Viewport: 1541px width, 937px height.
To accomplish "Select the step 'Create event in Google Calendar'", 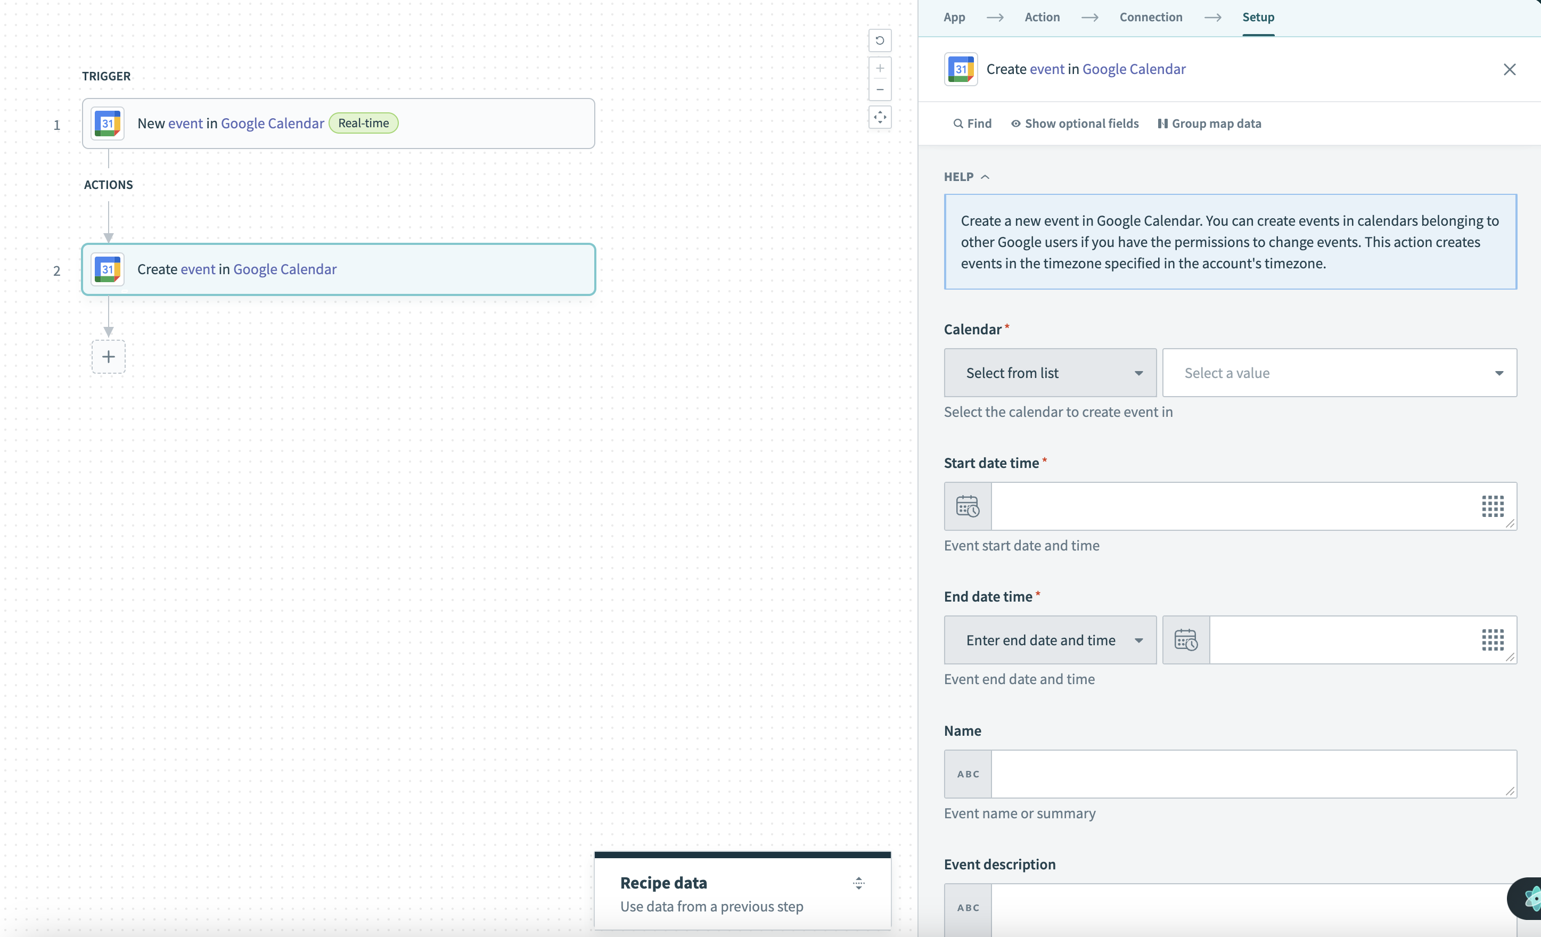I will coord(338,269).
